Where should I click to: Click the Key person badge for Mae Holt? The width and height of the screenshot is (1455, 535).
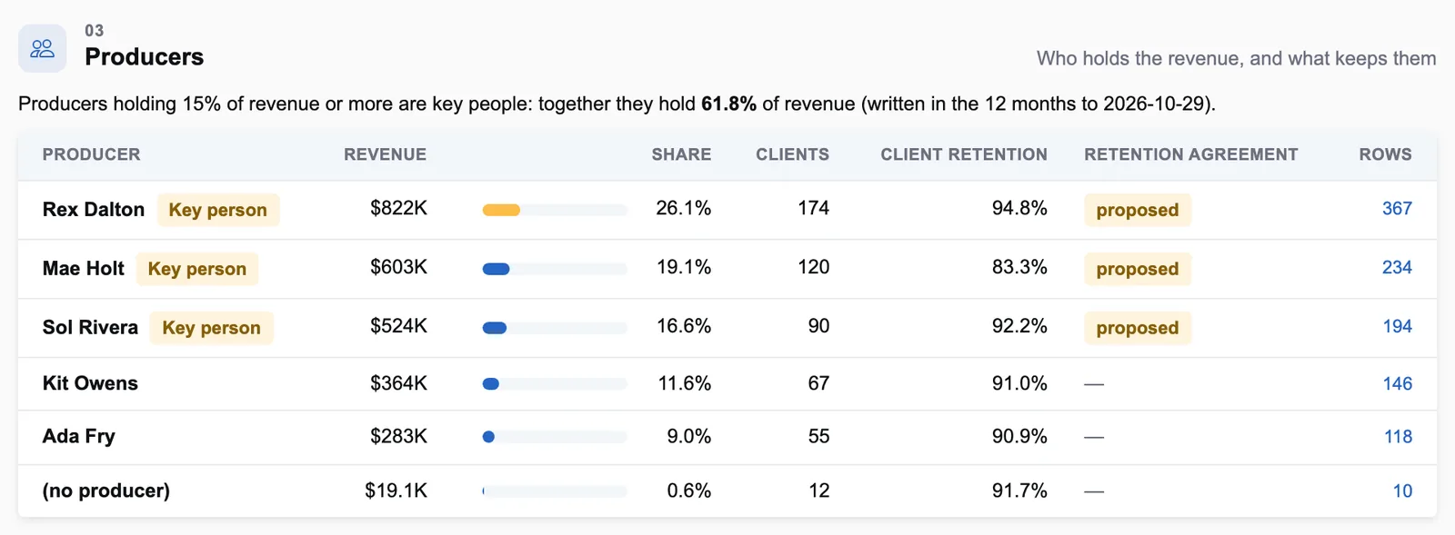click(197, 269)
